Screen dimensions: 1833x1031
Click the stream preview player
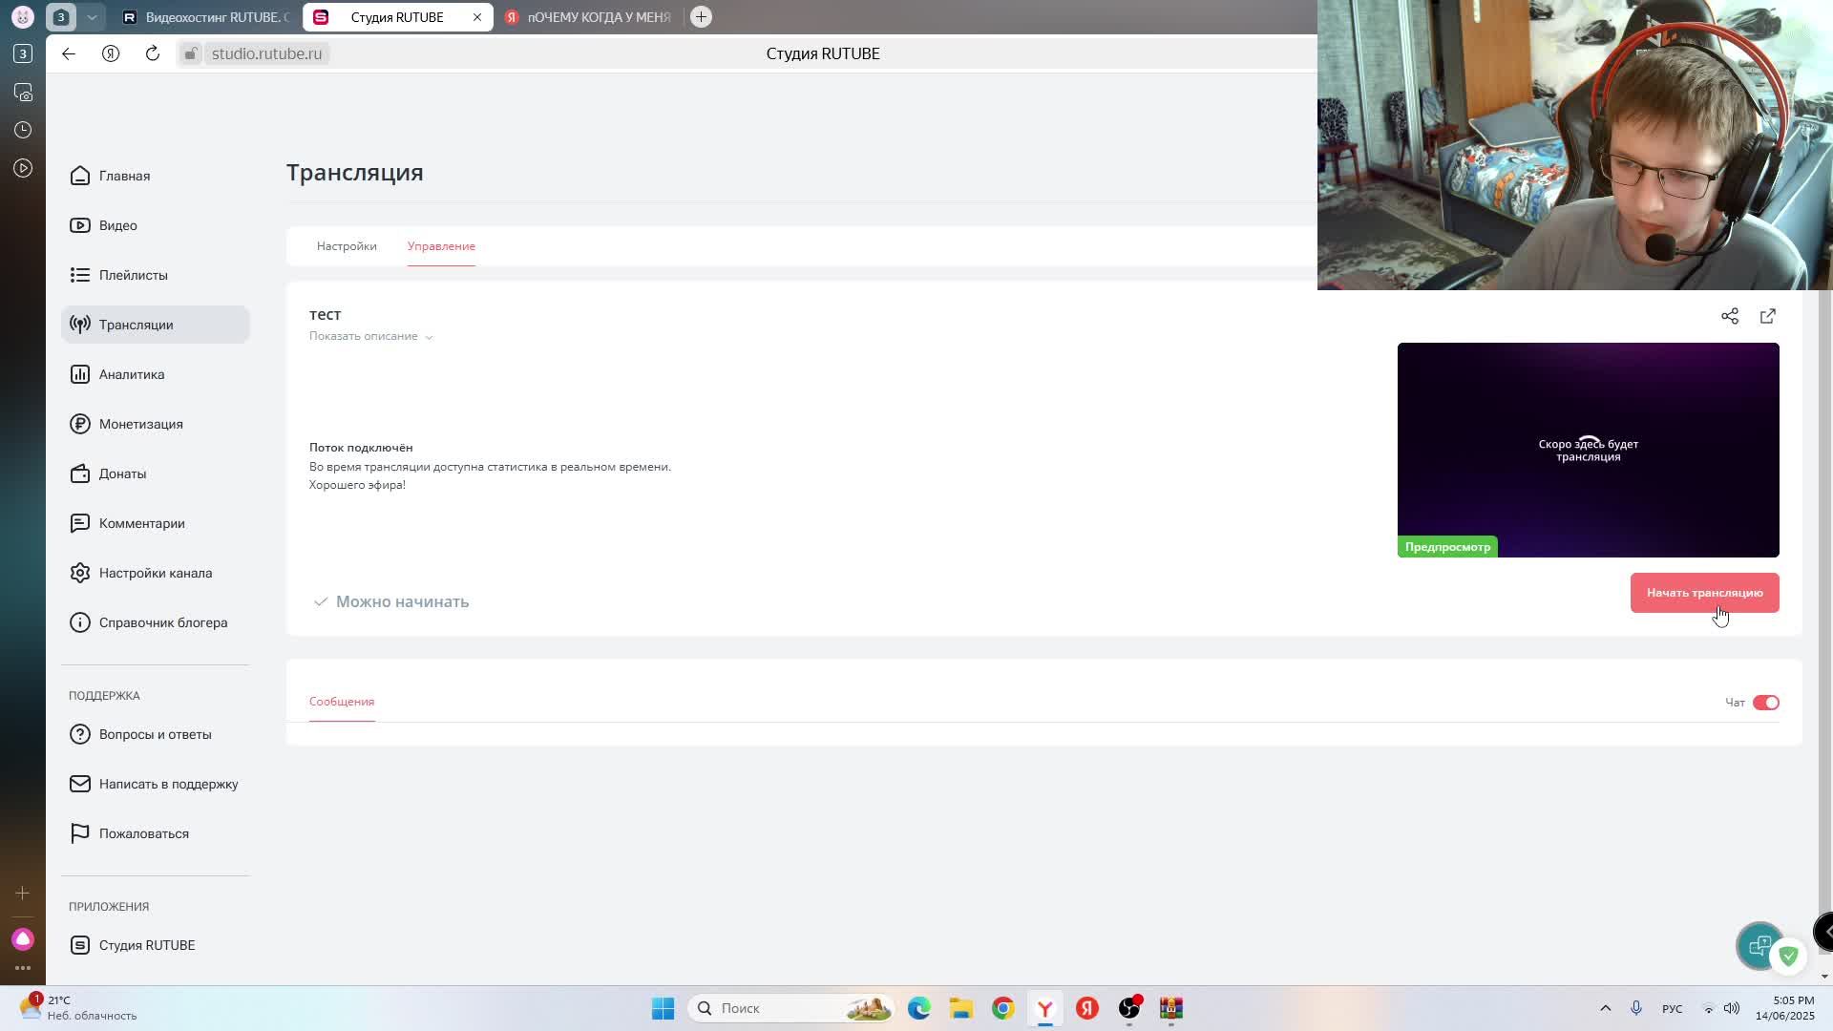click(x=1589, y=450)
